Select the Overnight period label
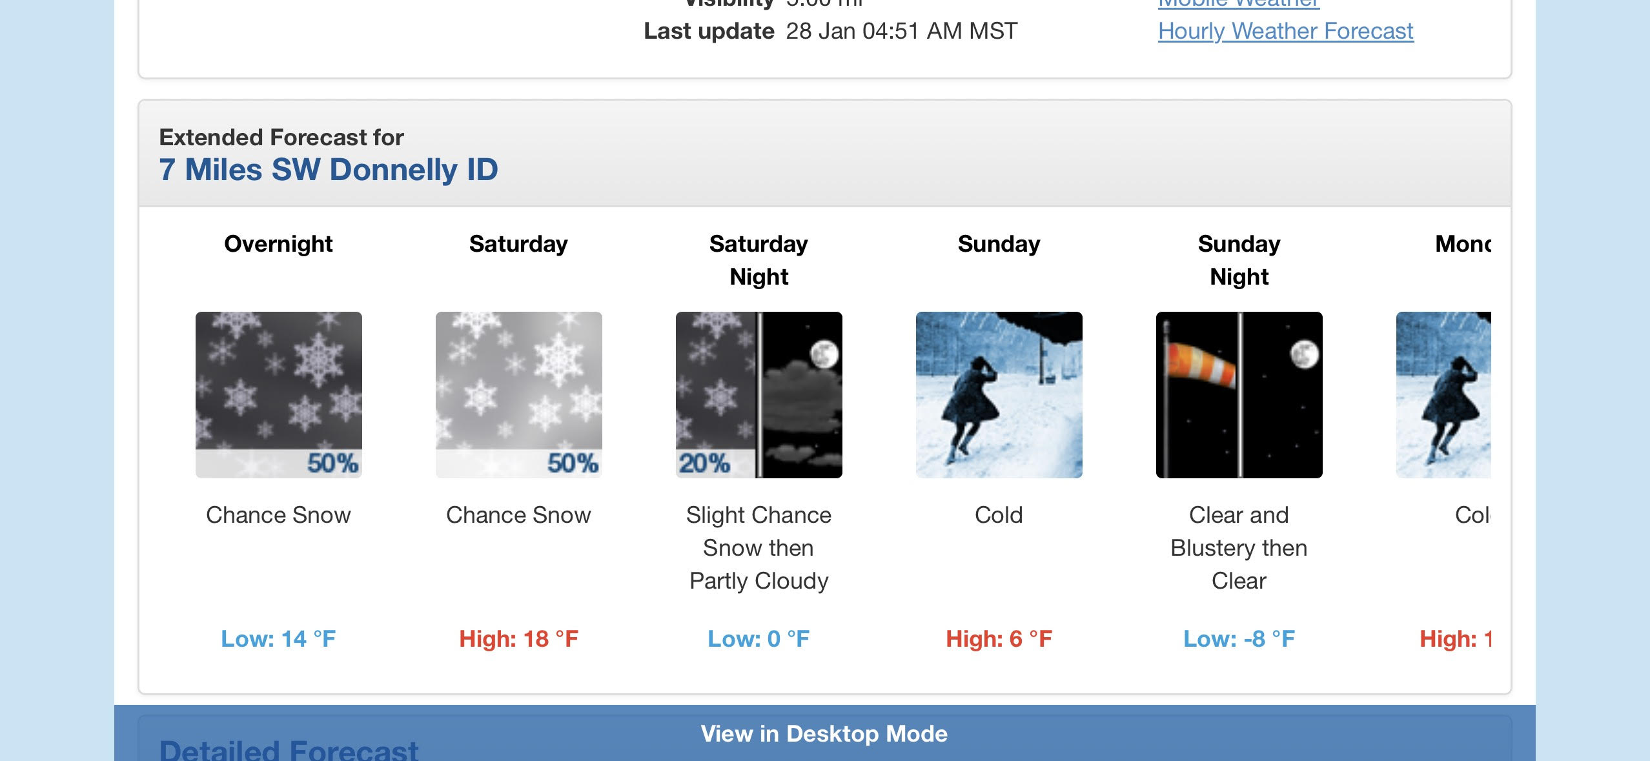 tap(278, 244)
